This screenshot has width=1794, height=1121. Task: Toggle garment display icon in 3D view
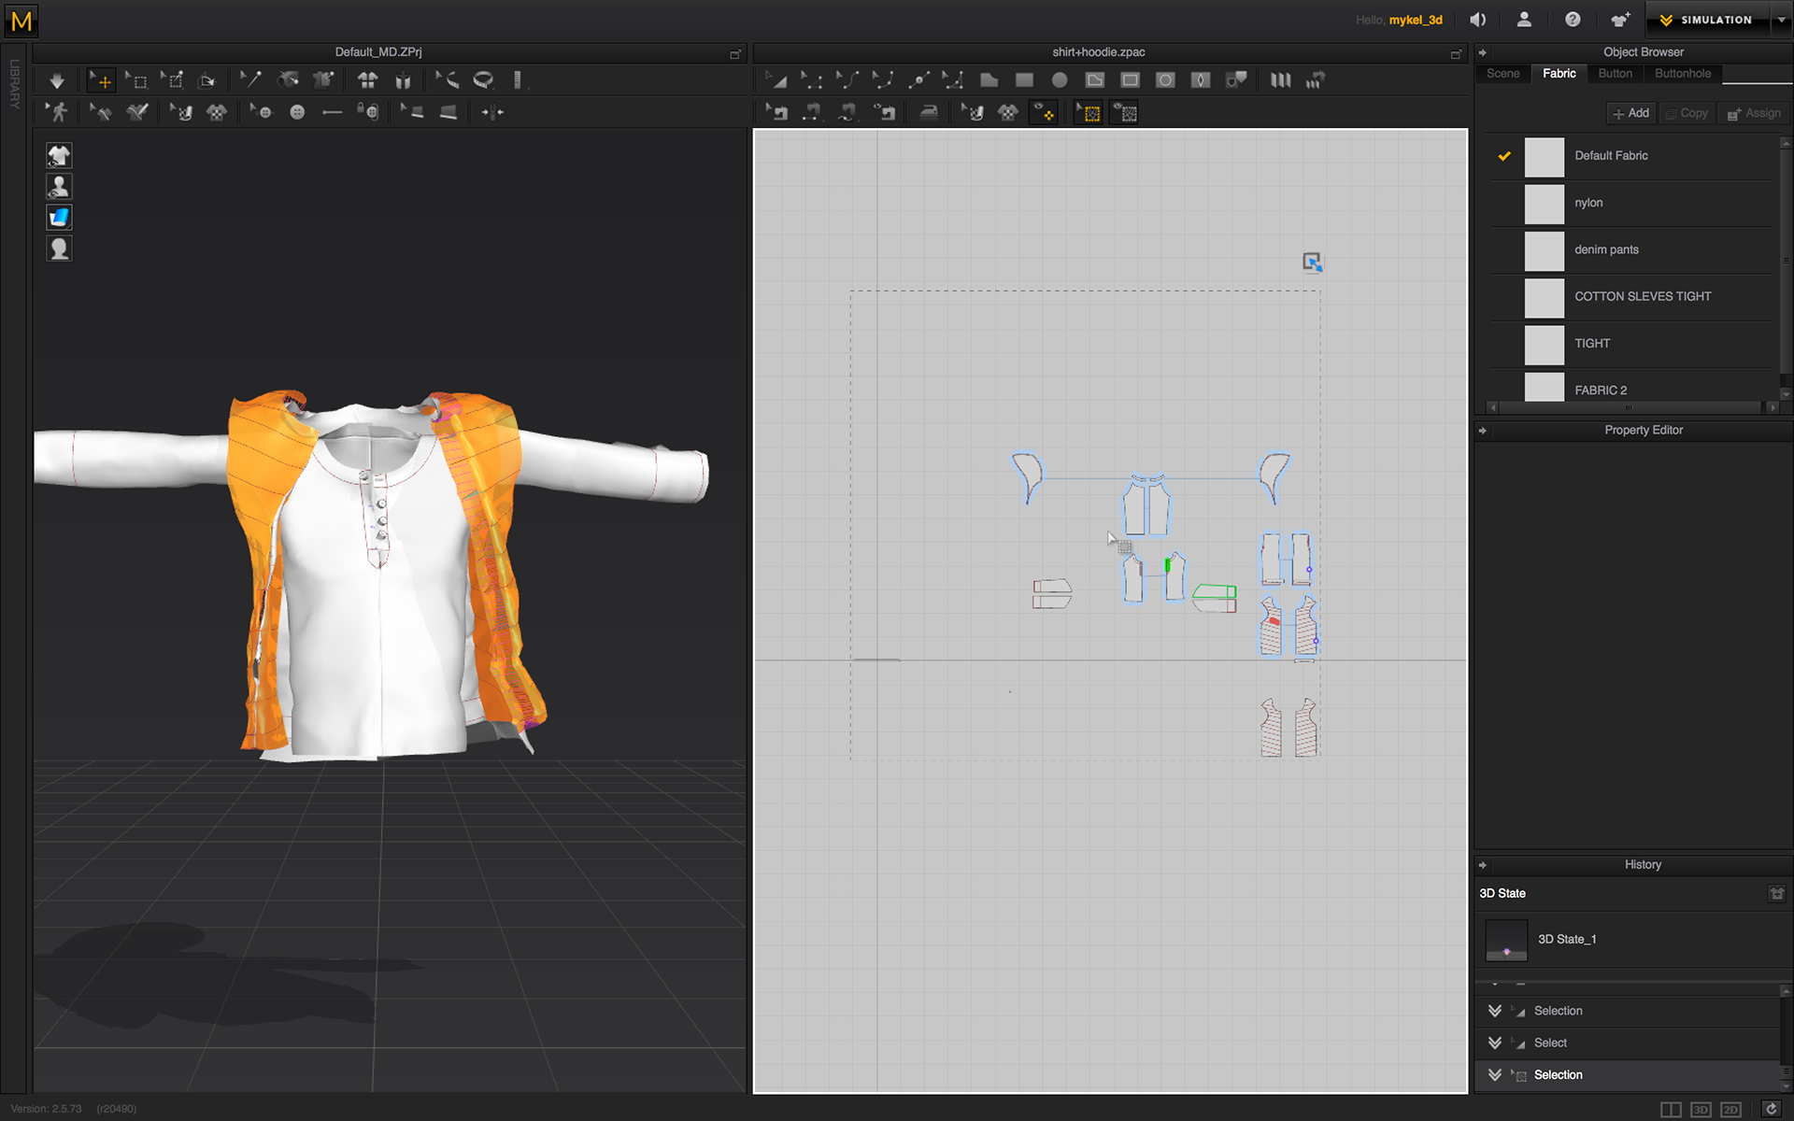tap(59, 156)
